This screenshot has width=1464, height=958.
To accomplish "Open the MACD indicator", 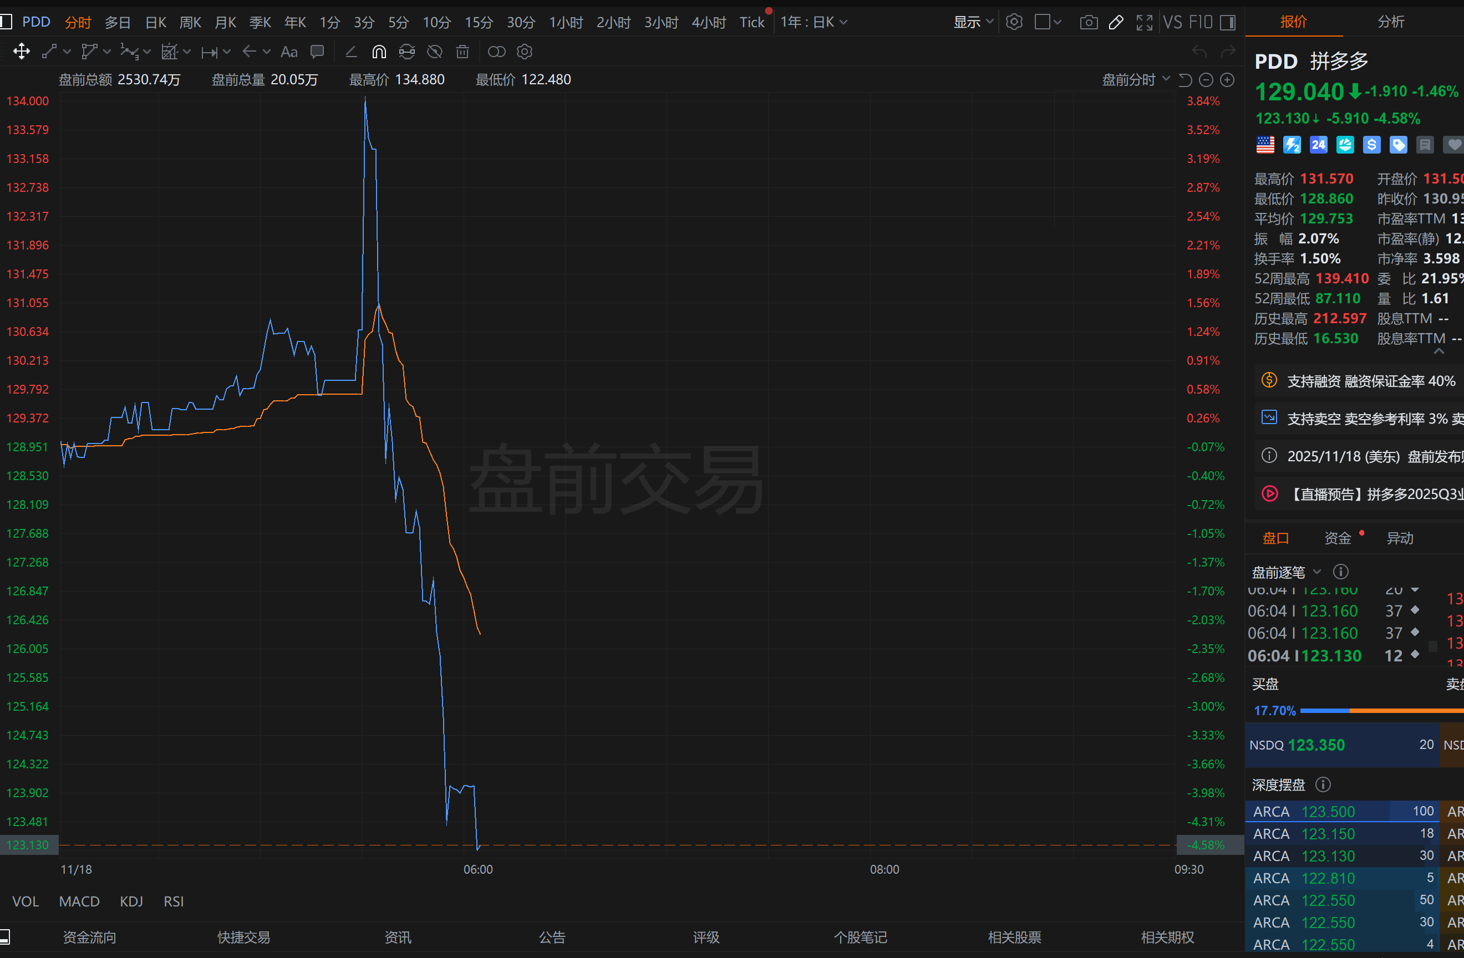I will click(79, 901).
